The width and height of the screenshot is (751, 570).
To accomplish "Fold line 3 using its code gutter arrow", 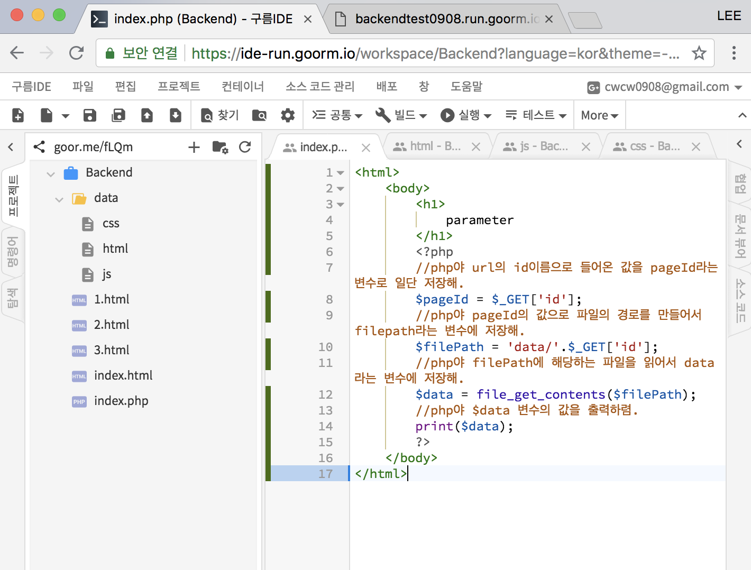I will point(341,204).
